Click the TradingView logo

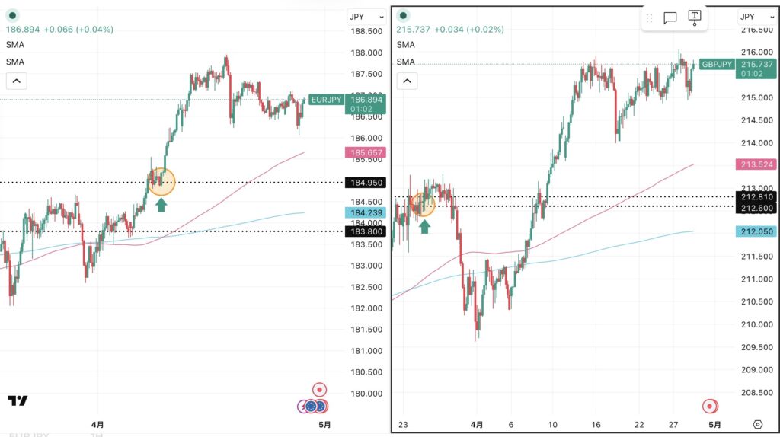click(x=18, y=400)
